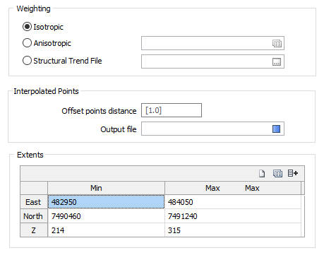Click the Min column header
The height and width of the screenshot is (260, 324).
pyautogui.click(x=106, y=188)
